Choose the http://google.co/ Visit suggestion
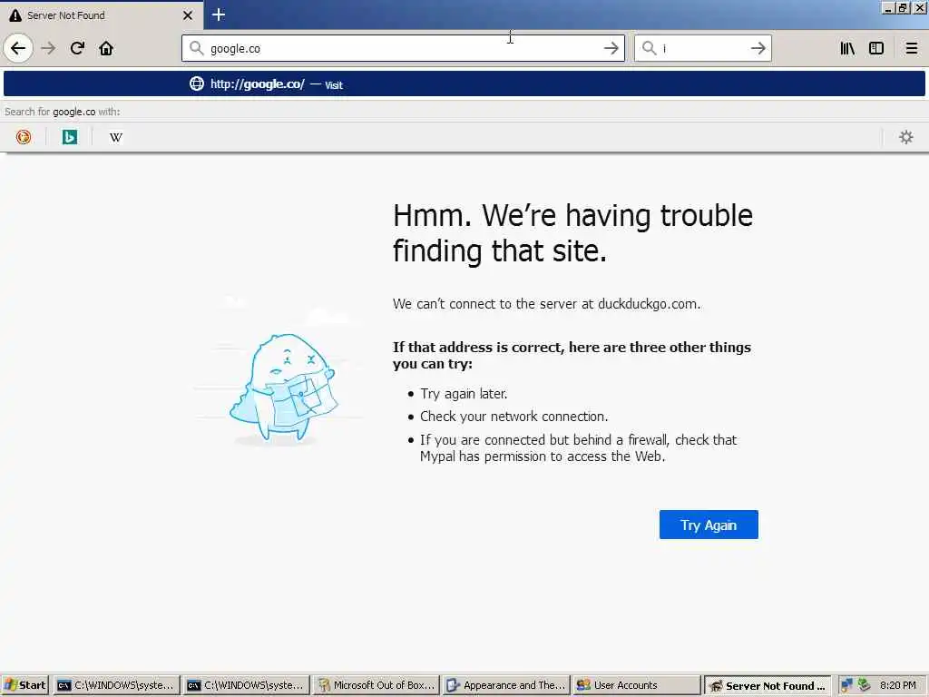Screen dimensions: 929x697 464,83
